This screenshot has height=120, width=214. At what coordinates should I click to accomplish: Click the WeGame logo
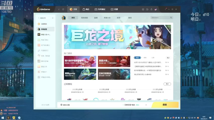click(x=43, y=9)
